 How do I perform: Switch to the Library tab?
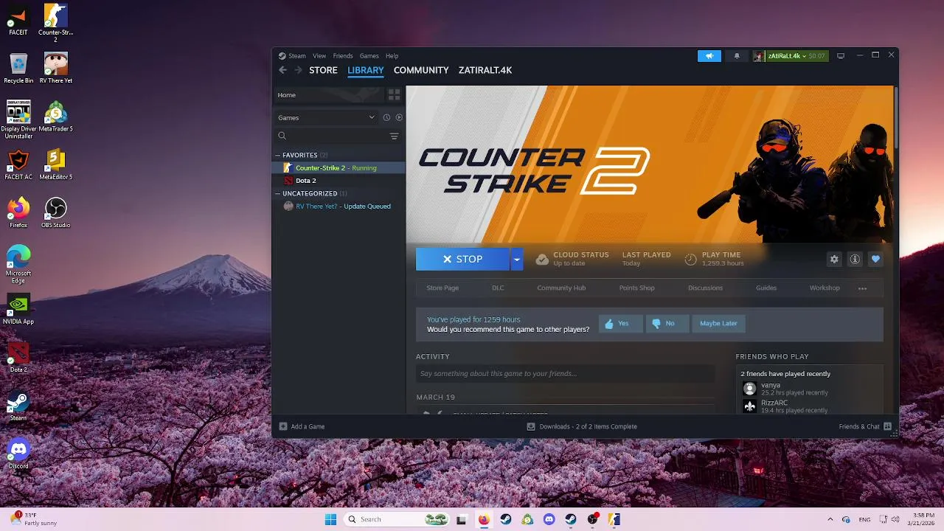pyautogui.click(x=366, y=70)
